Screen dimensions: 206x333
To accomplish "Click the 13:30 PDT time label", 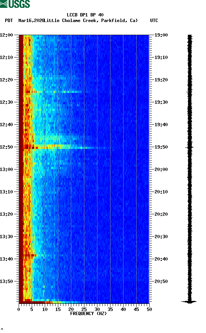I will [7, 237].
